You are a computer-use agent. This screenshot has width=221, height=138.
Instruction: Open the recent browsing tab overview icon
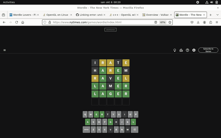pos(4,15)
